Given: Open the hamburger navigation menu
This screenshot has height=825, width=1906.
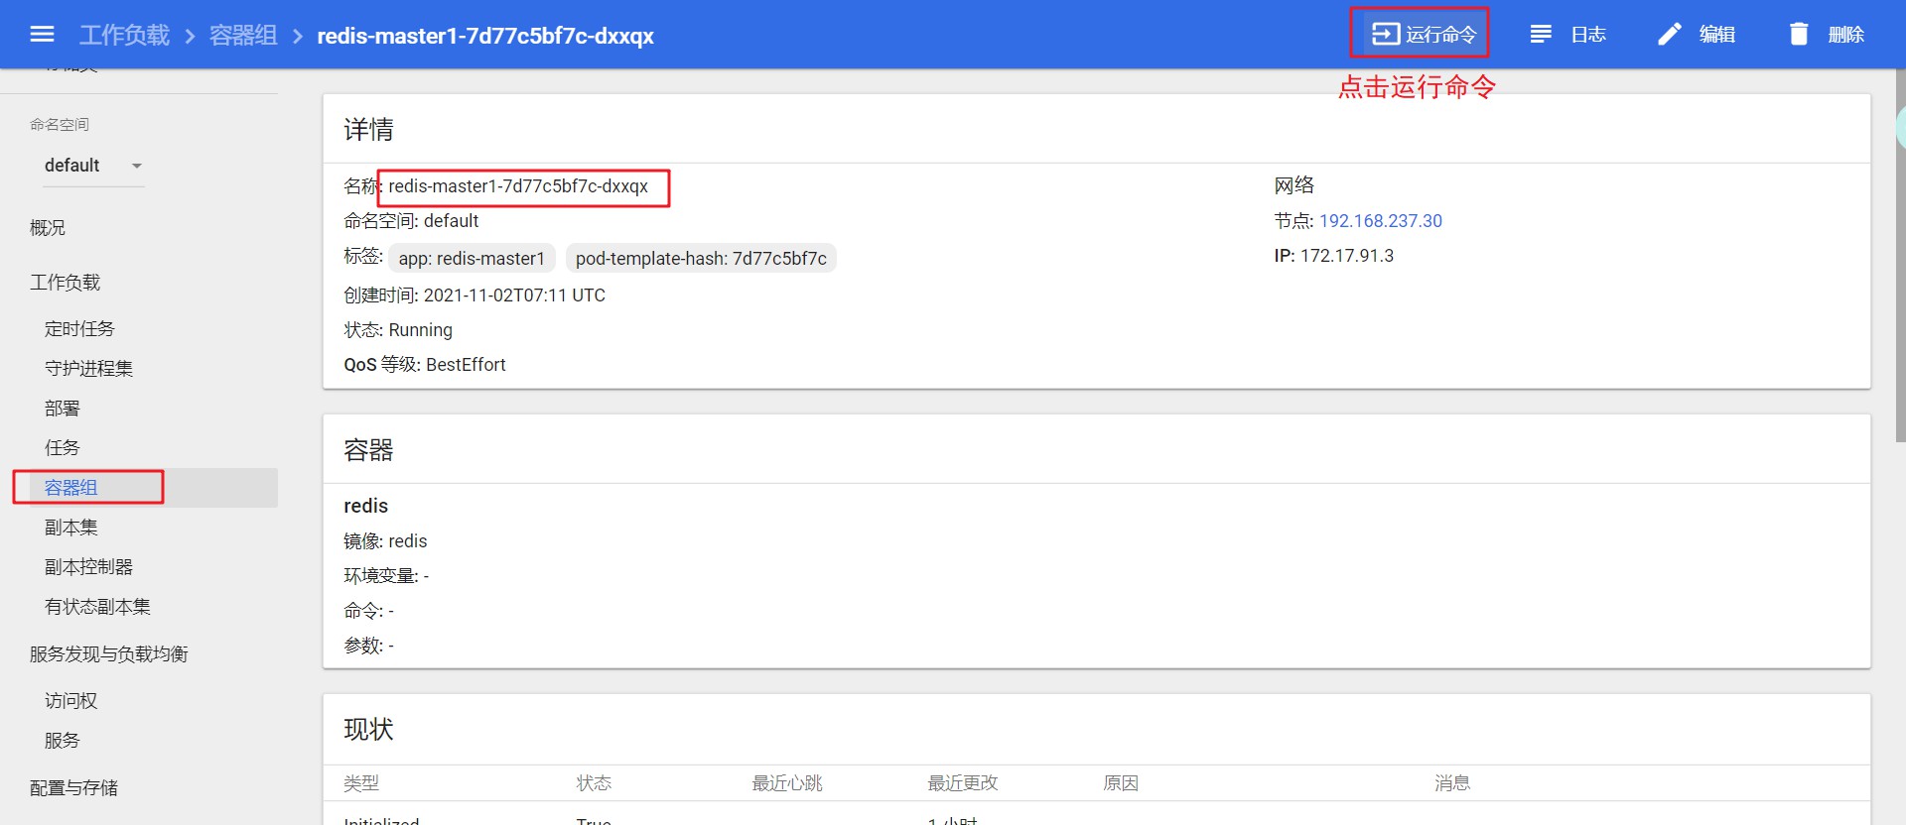Looking at the screenshot, I should [x=42, y=35].
